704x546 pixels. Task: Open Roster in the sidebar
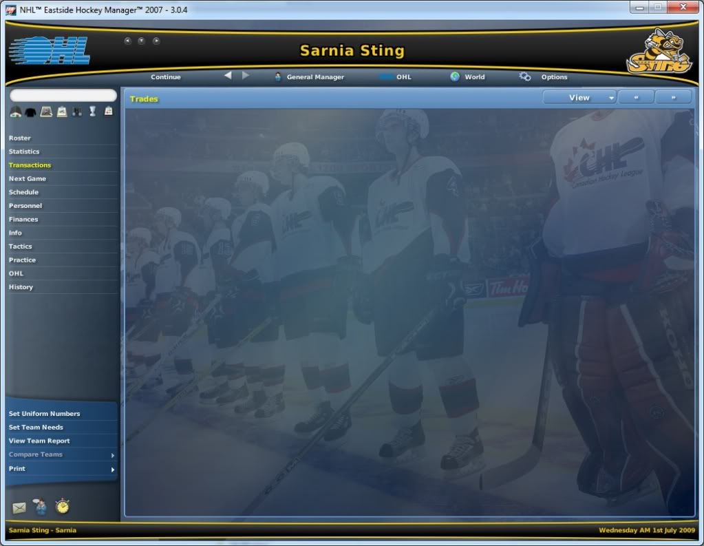20,138
